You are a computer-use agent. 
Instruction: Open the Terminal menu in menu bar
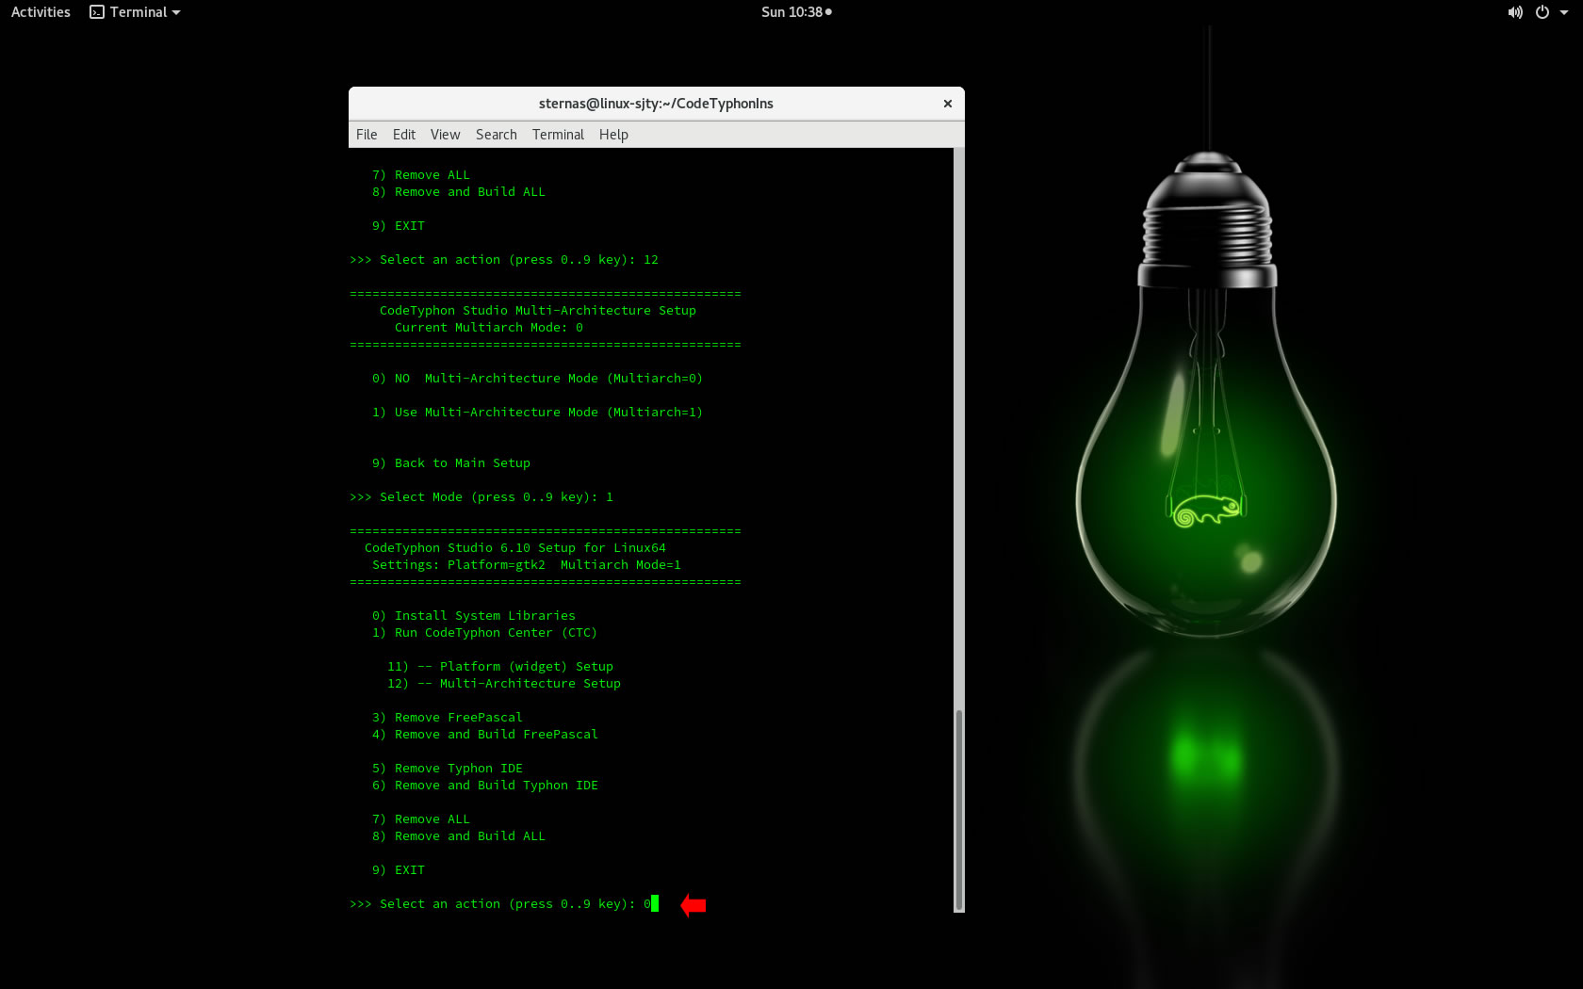pos(559,135)
